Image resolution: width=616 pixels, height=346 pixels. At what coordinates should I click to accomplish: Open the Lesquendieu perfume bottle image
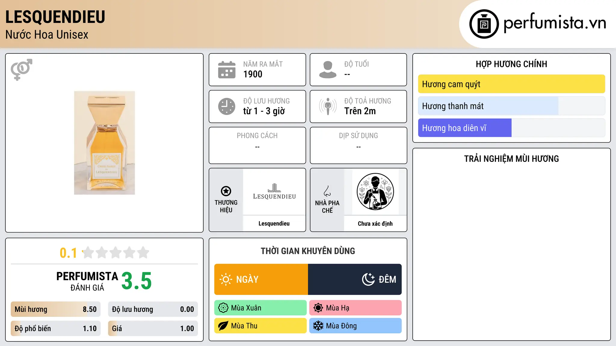[x=104, y=143]
